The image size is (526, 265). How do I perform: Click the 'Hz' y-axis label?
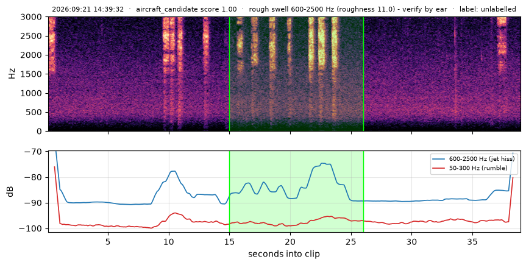pyautogui.click(x=12, y=74)
